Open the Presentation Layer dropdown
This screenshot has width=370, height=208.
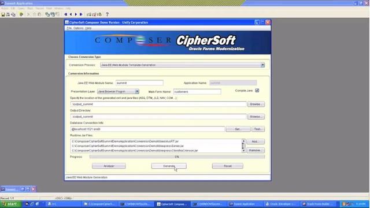(x=137, y=91)
